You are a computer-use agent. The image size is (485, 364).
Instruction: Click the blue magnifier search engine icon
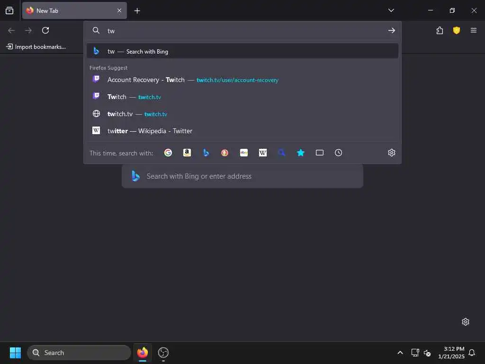coord(281,153)
